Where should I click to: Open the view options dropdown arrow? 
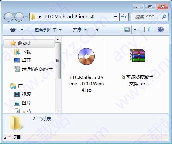pos(135,30)
